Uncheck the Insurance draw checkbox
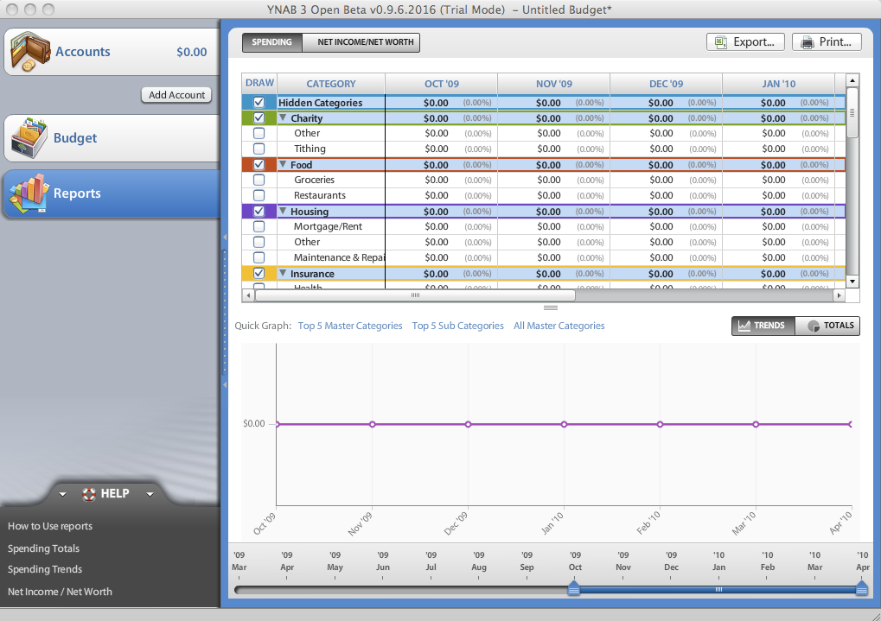881x621 pixels. [259, 274]
